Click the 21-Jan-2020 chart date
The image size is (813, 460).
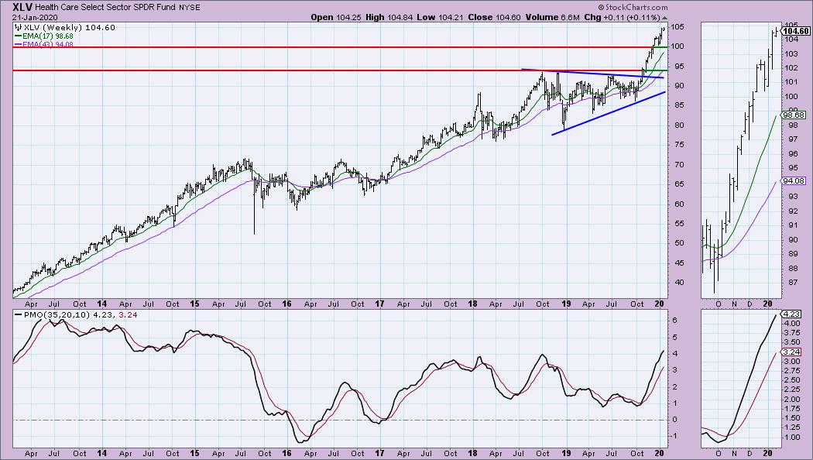tap(35, 17)
